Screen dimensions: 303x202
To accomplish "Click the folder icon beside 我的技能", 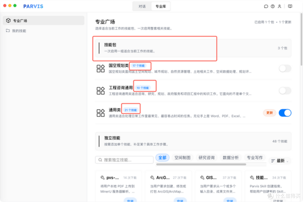I will pyautogui.click(x=8, y=31).
